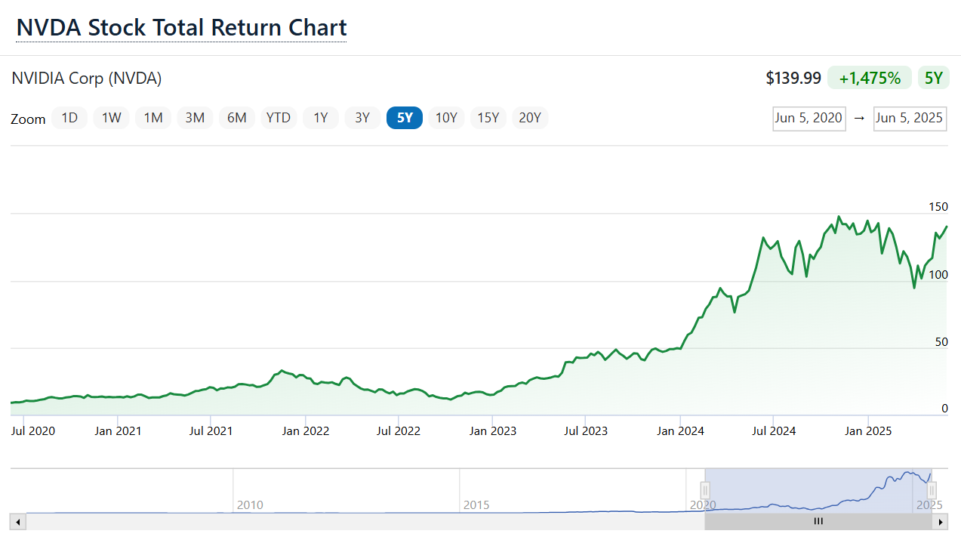This screenshot has height=540, width=961.
Task: Select the 1W zoom range
Action: 112,118
